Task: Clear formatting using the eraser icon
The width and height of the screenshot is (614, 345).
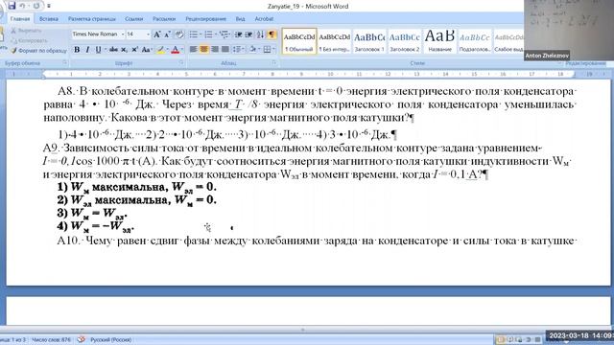Action: coord(179,34)
